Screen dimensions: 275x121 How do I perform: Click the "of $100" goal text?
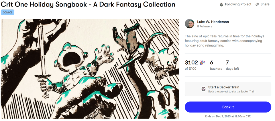(190, 69)
